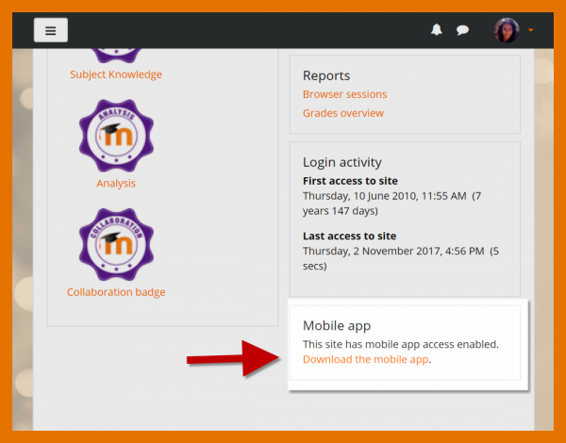Image resolution: width=566 pixels, height=443 pixels.
Task: Click the red arrow pointing to Mobile app
Action: click(x=231, y=357)
